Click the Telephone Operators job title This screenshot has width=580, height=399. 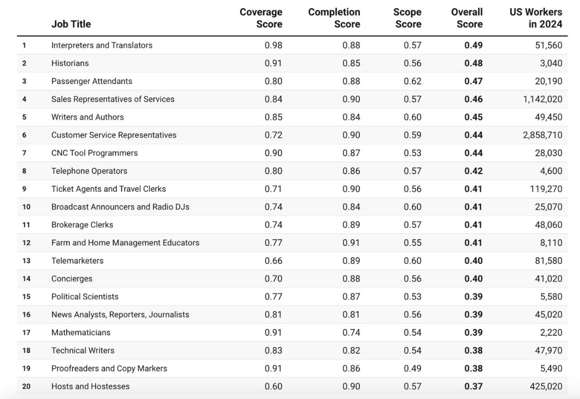(x=89, y=171)
